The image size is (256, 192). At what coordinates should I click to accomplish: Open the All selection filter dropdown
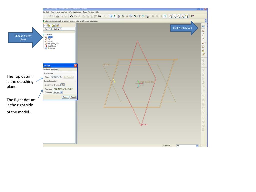pos(187,146)
